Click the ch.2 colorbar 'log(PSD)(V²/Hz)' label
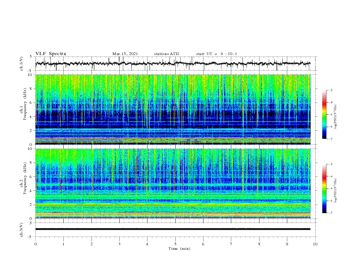Viewport: 355px width, 274px height. point(336,190)
